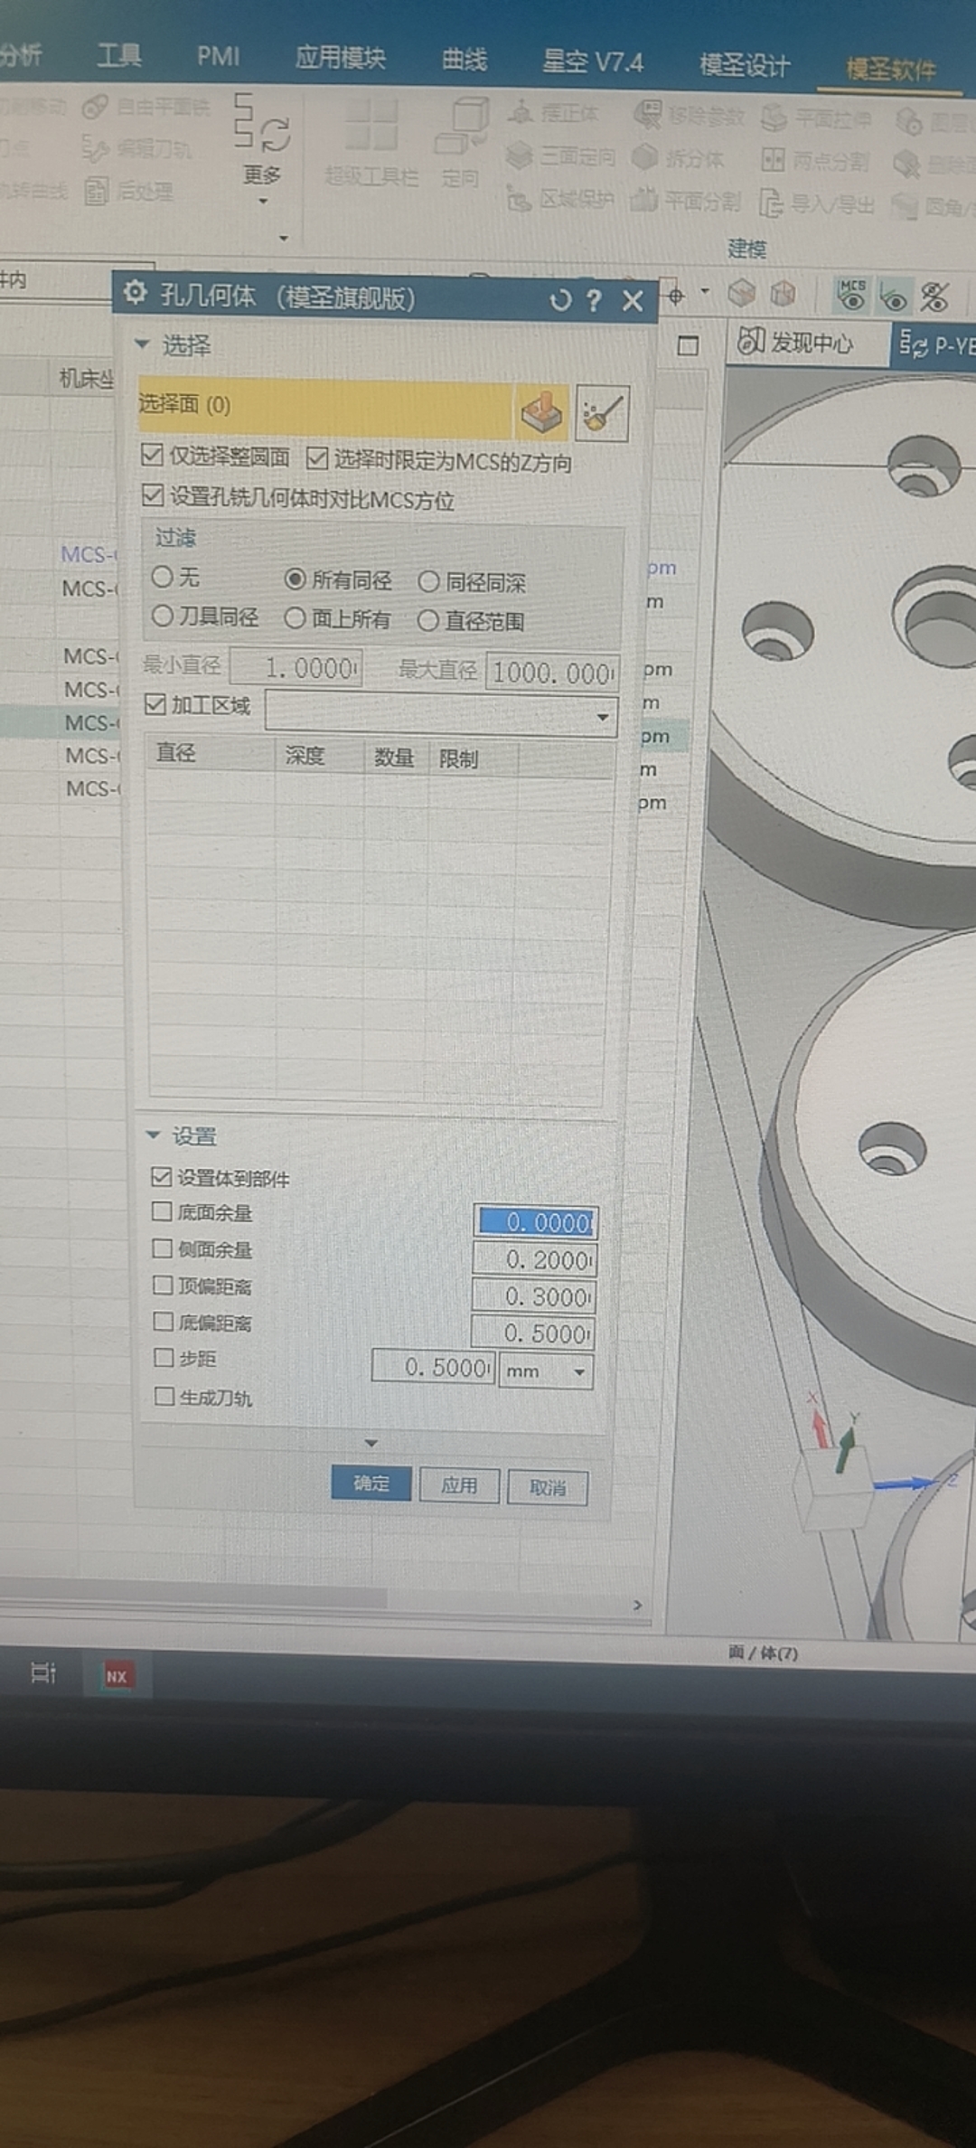Expand the ribbon group arrow below 更多
This screenshot has height=2148, width=976.
pyautogui.click(x=284, y=239)
